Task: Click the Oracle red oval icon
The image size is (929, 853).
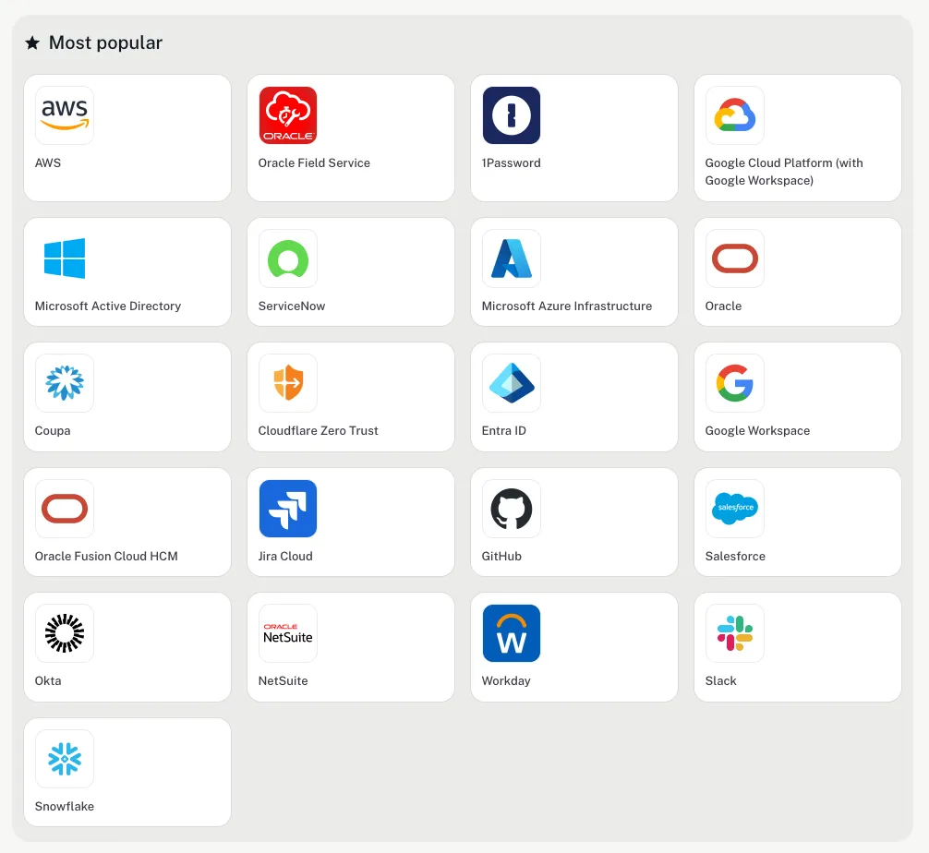Action: click(735, 258)
